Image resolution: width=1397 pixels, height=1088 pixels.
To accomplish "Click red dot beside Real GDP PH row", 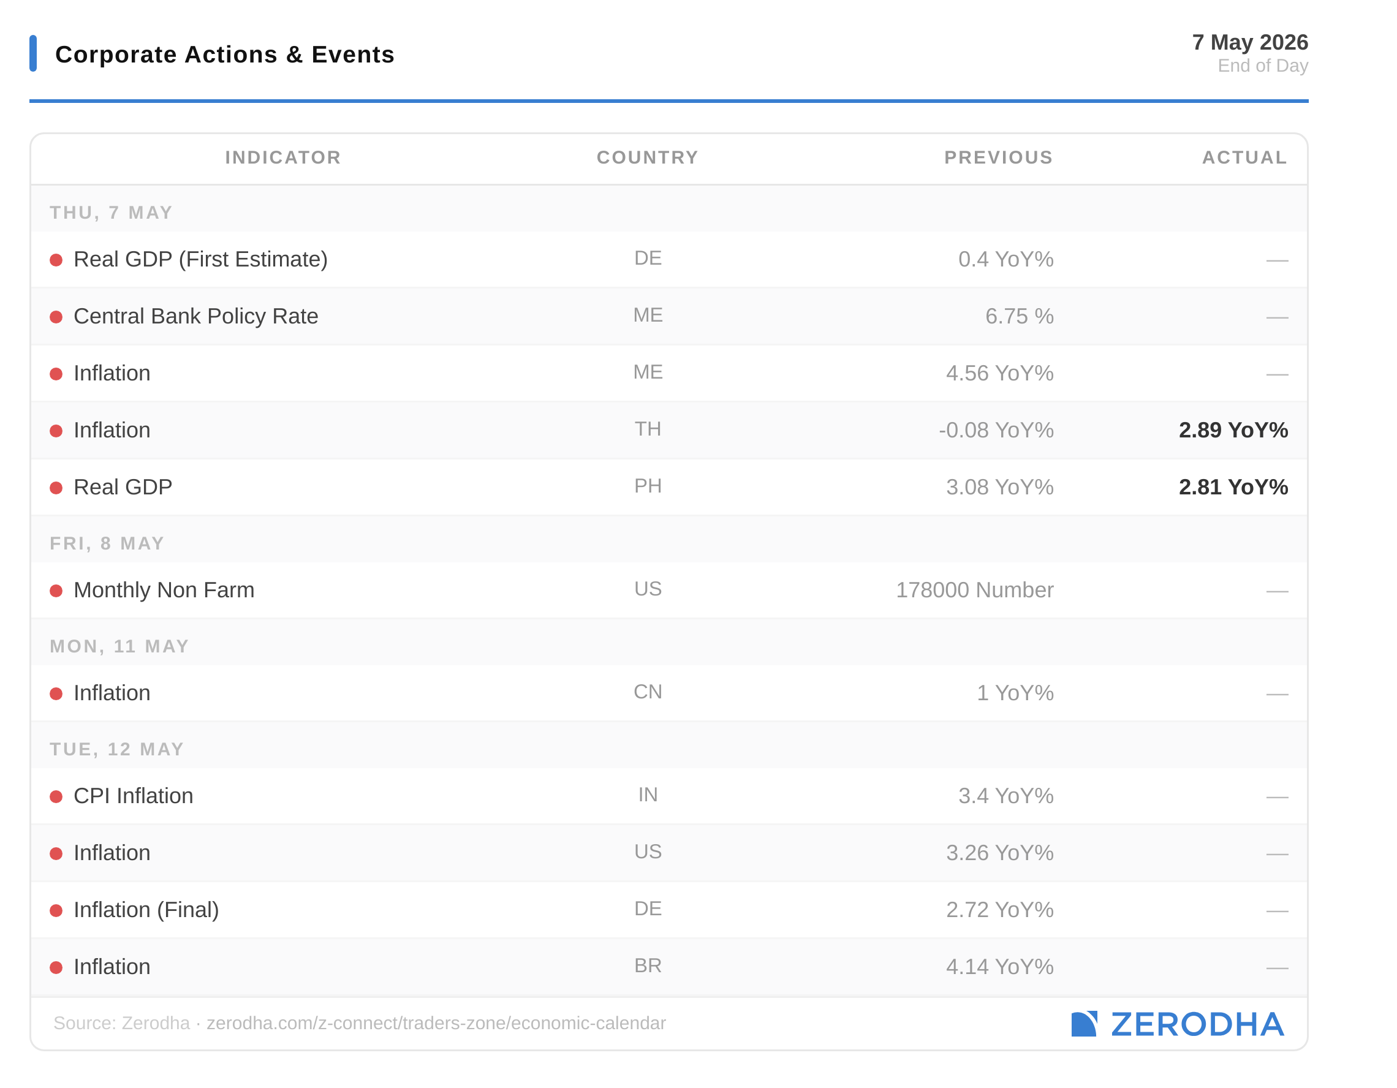I will [56, 488].
